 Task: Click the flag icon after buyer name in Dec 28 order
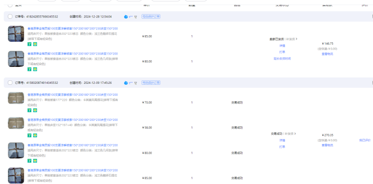tap(136, 17)
